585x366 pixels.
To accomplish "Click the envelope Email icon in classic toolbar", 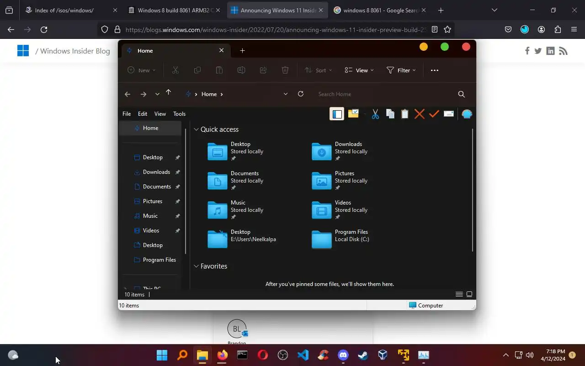I will coord(449,114).
